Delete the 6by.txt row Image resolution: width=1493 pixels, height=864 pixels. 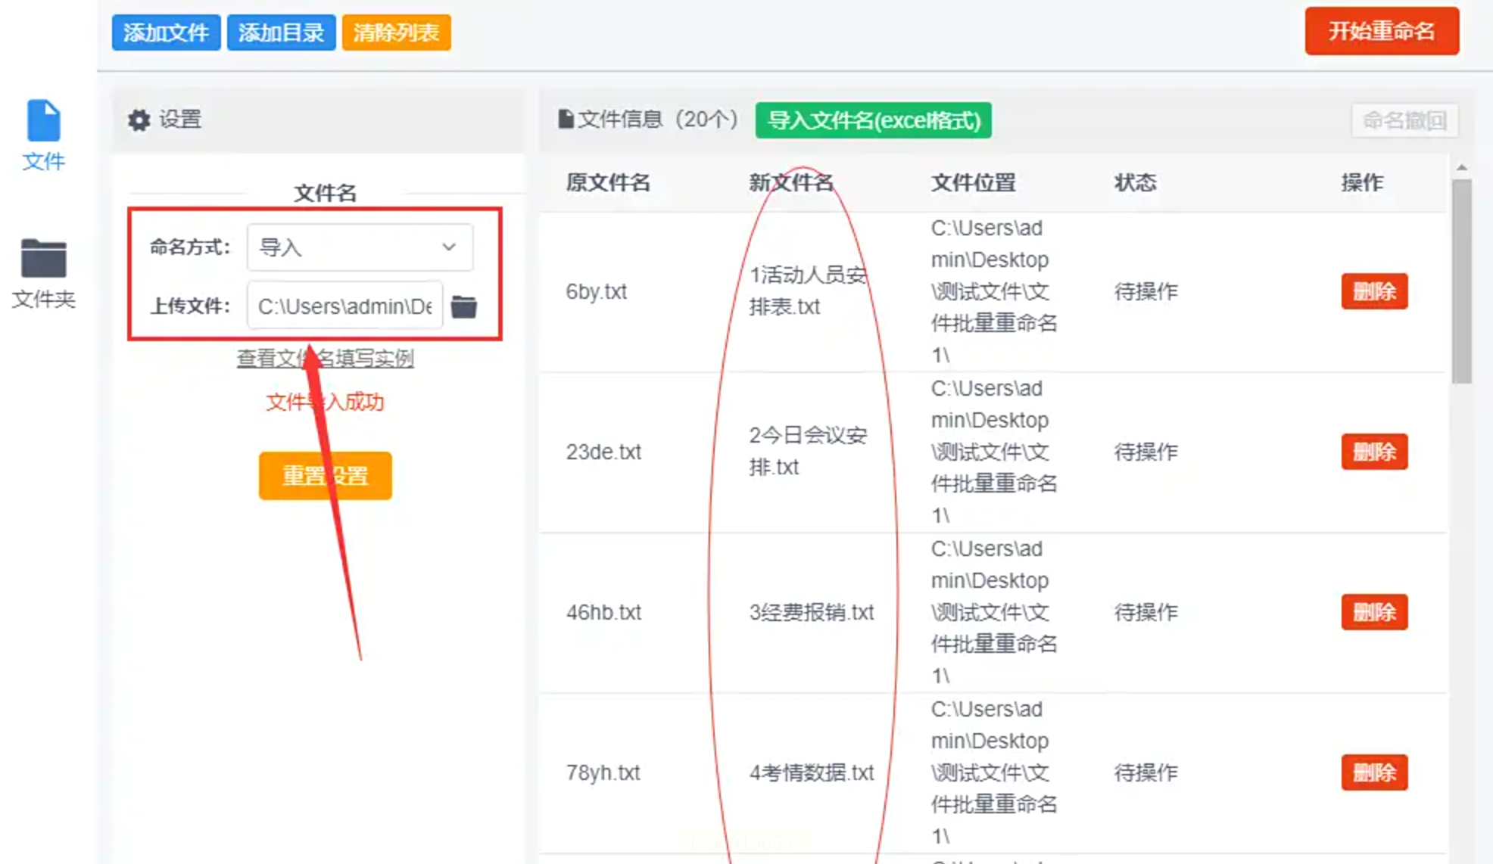click(x=1373, y=291)
